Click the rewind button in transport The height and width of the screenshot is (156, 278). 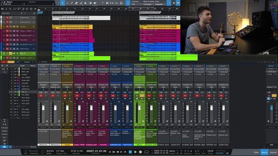tap(114, 152)
